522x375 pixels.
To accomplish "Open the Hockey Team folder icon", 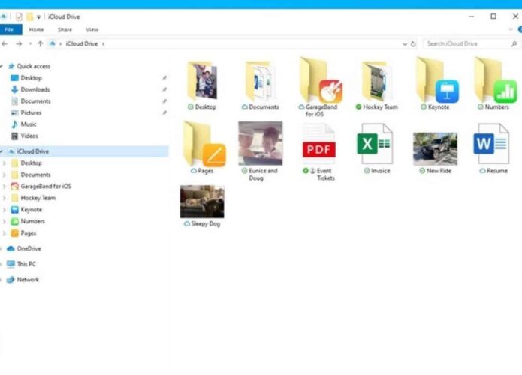I will coord(376,82).
